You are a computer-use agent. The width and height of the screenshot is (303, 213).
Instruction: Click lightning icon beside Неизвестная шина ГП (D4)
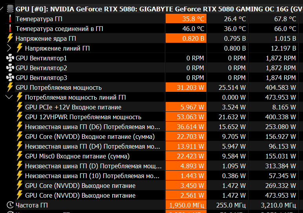(x=20, y=146)
